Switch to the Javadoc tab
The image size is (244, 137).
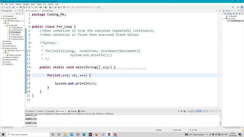tap(40, 111)
